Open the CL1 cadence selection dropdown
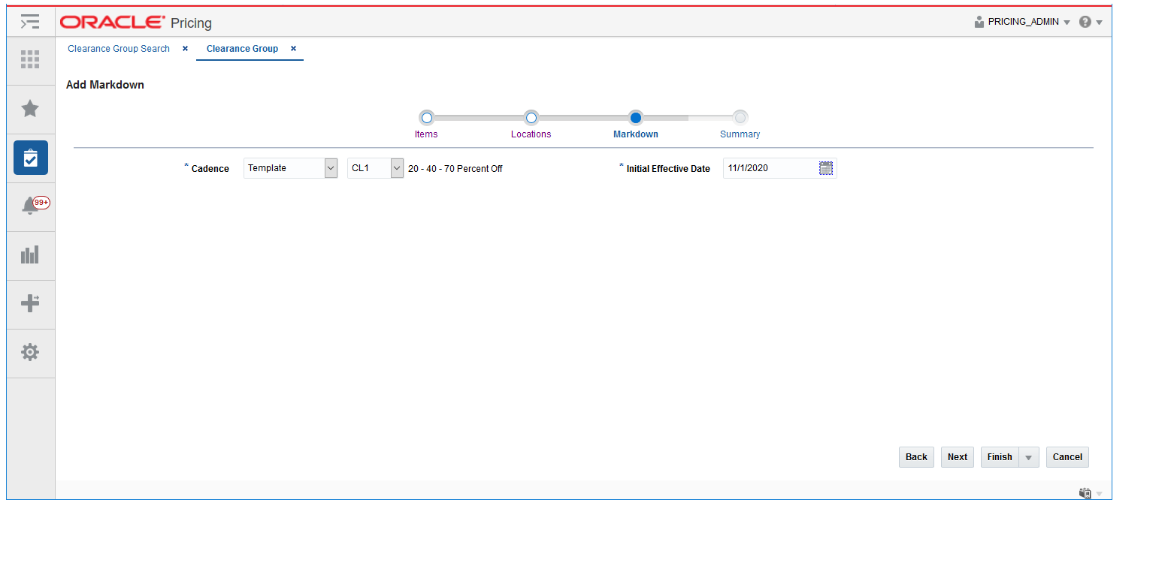 coord(396,167)
